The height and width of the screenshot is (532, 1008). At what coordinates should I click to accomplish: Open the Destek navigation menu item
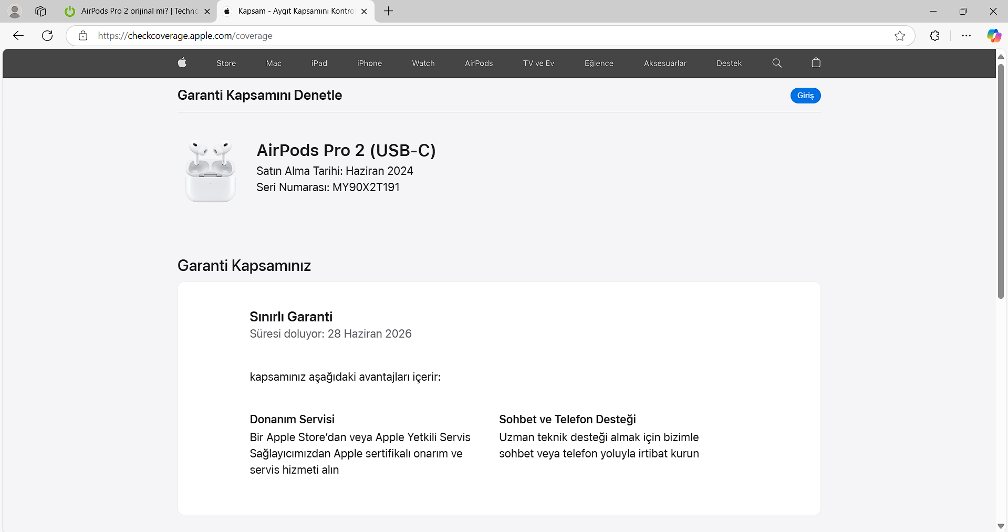pyautogui.click(x=729, y=63)
